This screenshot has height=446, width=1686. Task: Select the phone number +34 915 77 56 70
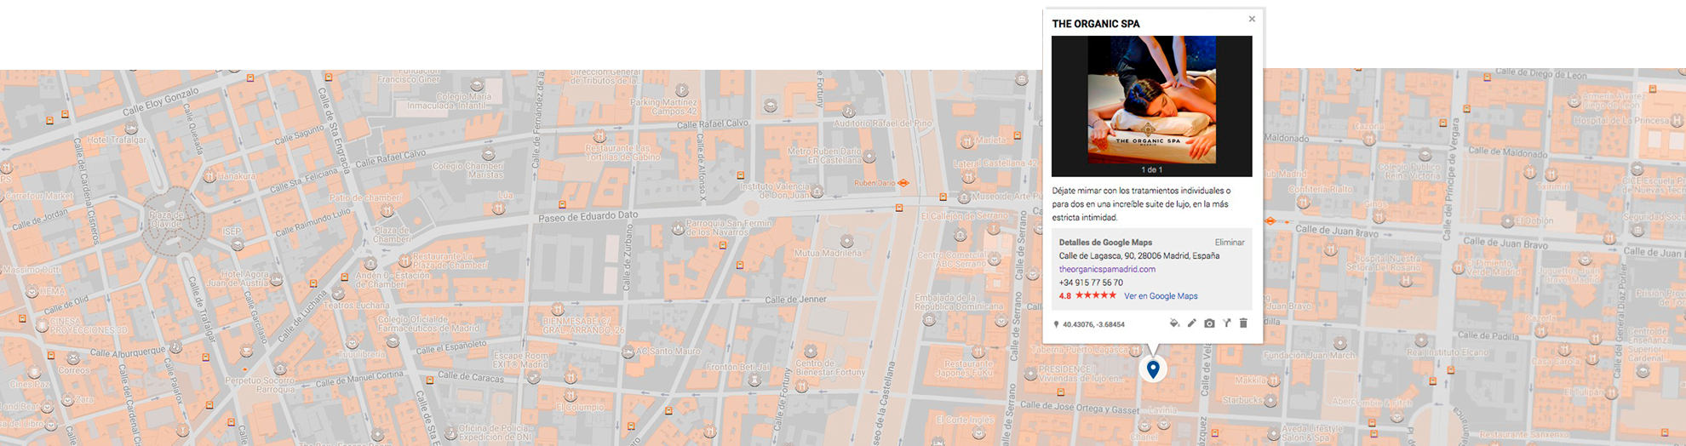coord(1091,283)
